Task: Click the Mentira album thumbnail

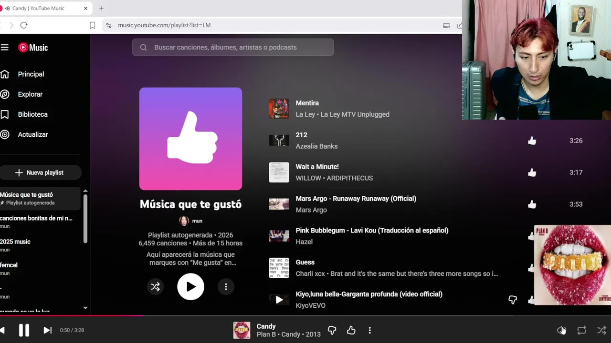Action: [279, 109]
